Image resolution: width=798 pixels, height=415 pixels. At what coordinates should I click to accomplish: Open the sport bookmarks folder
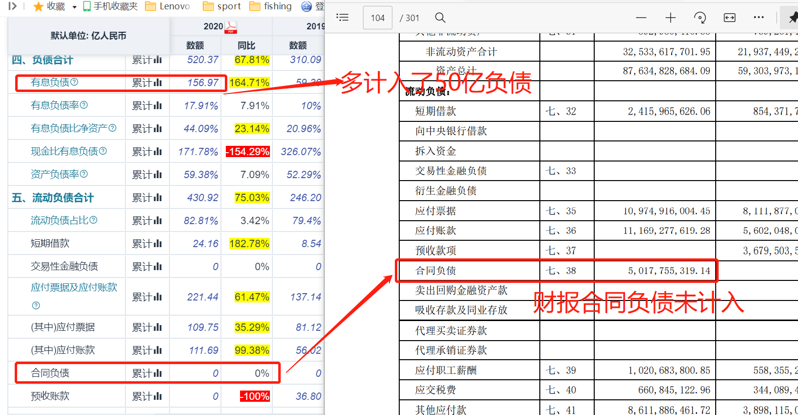222,6
